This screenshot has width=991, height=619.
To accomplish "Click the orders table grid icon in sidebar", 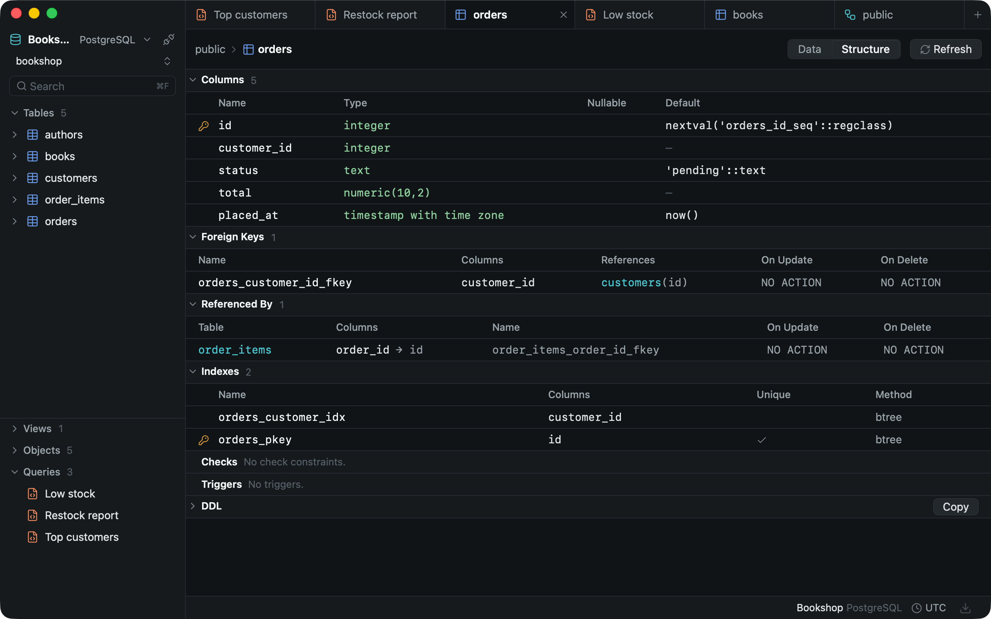I will coord(33,221).
